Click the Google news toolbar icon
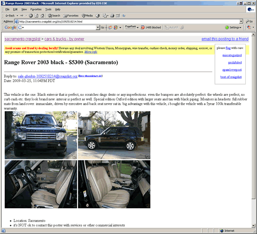The image size is (257, 234). (110, 27)
